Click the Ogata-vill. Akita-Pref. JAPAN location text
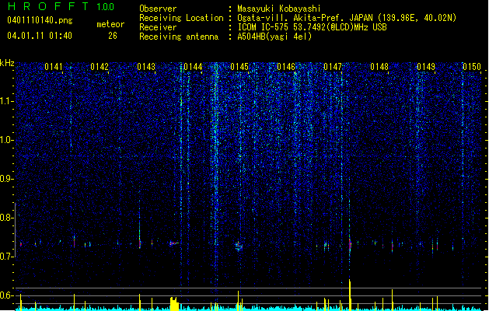The image size is (489, 311). click(x=347, y=18)
